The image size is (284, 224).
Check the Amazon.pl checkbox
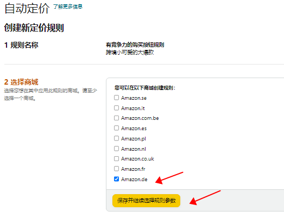[116, 138]
